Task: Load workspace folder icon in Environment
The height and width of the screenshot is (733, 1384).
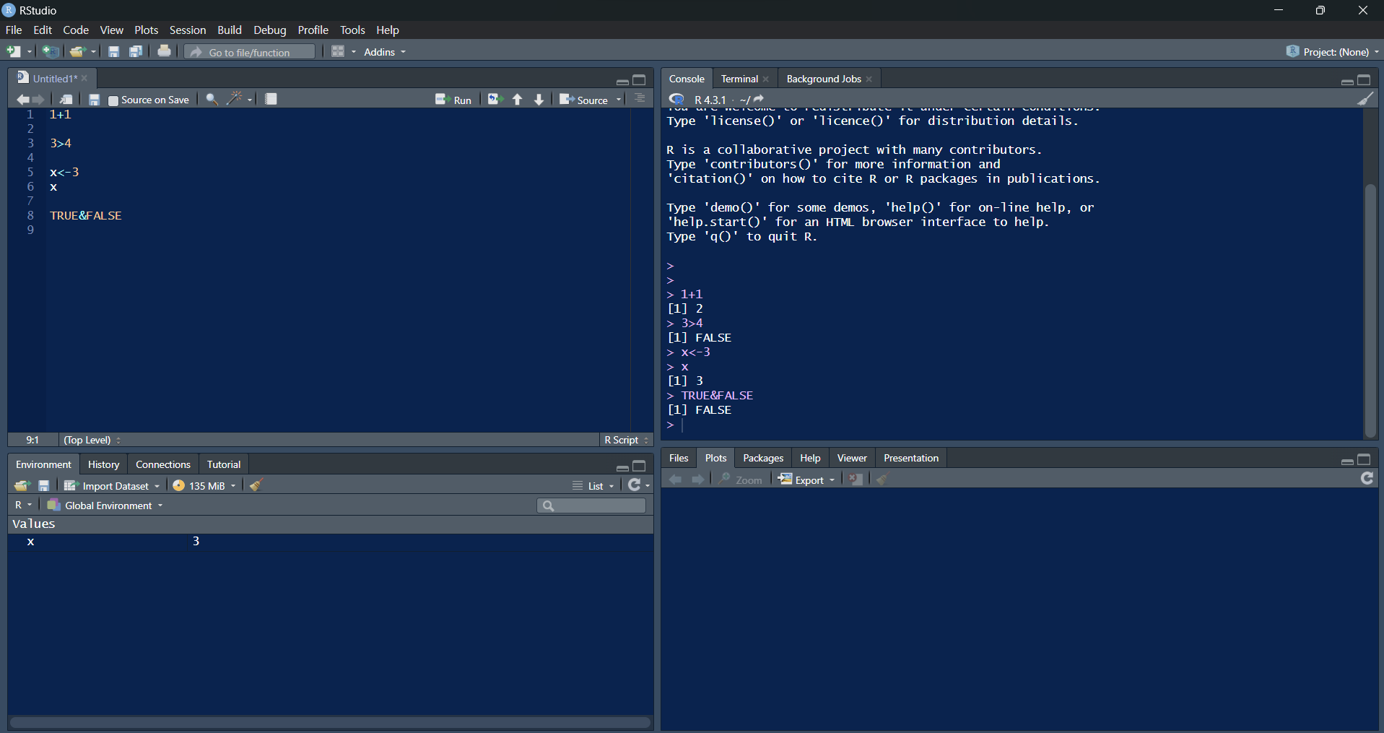Action: pyautogui.click(x=22, y=485)
